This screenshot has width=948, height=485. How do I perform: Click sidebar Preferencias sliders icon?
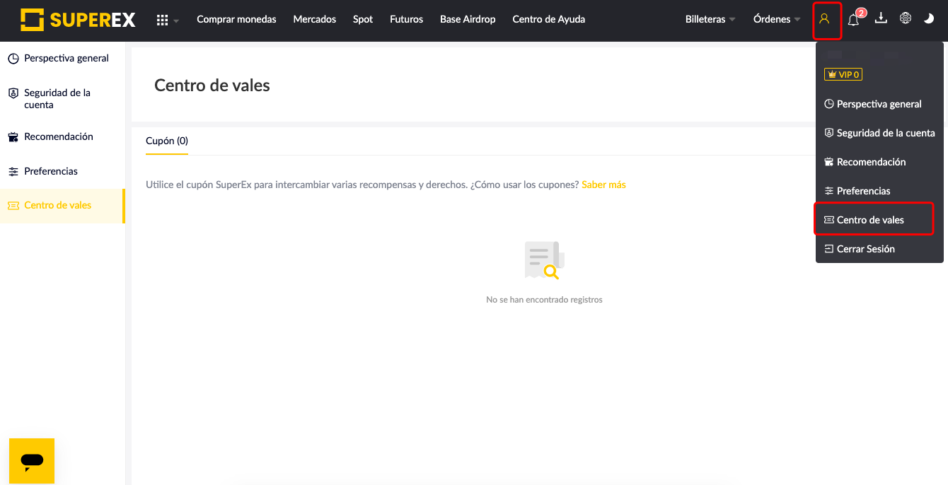click(x=13, y=172)
